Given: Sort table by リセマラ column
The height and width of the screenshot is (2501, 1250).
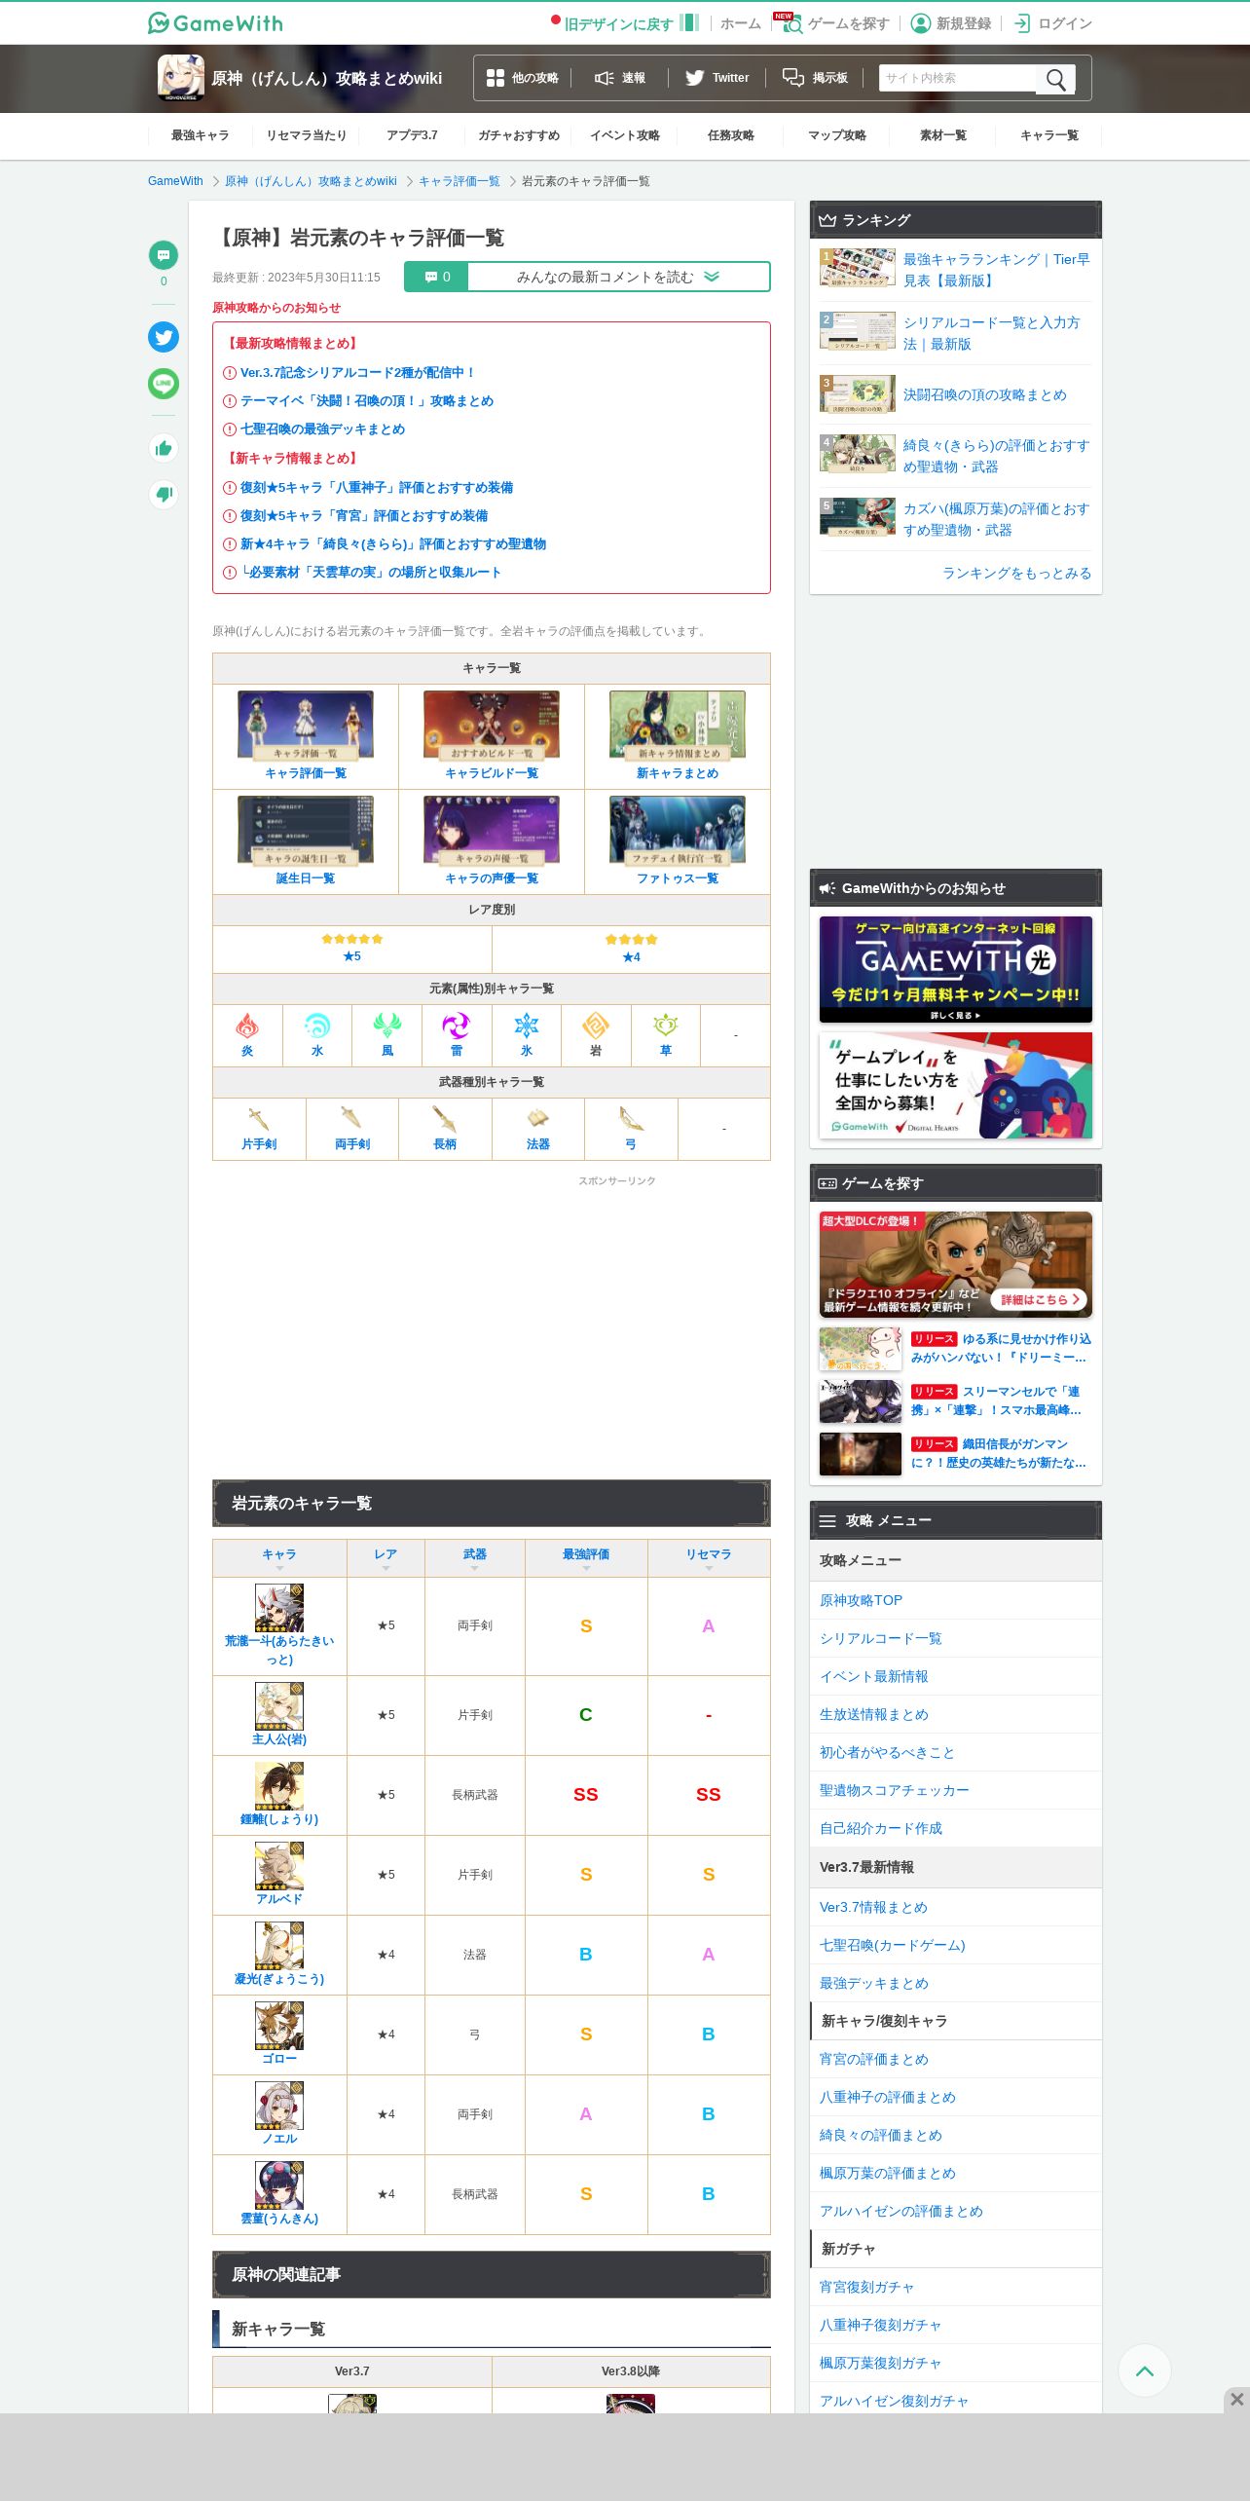Looking at the screenshot, I should tap(709, 1557).
